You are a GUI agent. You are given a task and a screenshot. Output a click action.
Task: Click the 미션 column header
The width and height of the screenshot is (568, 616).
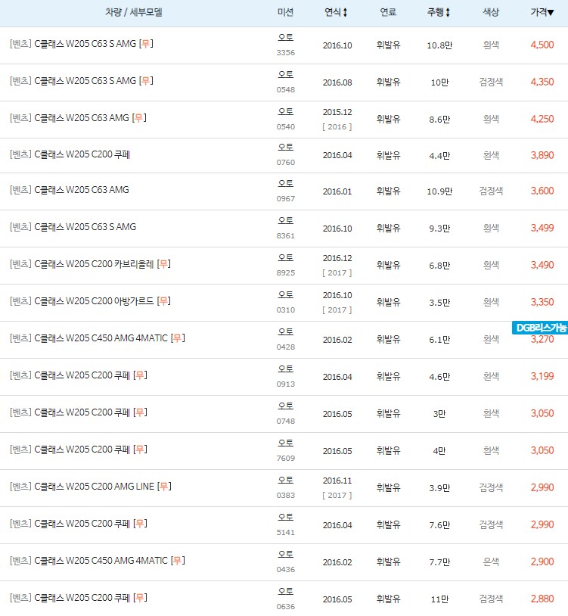tap(285, 13)
